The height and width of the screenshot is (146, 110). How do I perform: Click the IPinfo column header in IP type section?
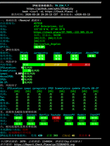click(x=24, y=53)
